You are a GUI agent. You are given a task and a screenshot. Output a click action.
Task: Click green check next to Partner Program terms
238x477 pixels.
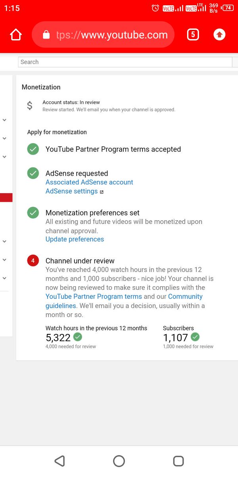33,149
